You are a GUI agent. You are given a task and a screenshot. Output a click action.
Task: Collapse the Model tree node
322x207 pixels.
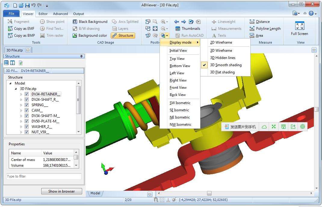10,83
